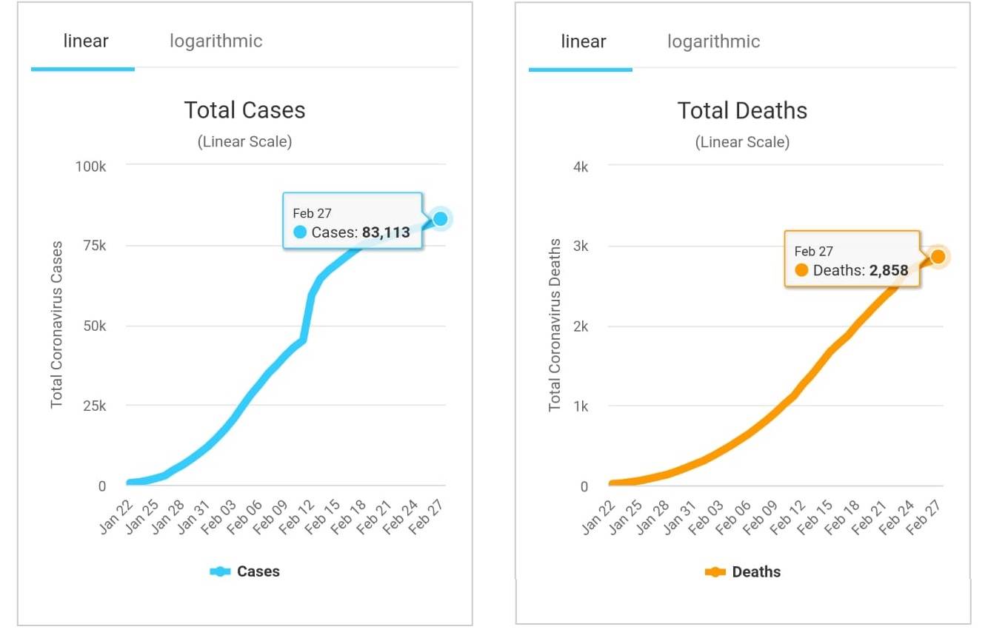
Task: Click the blue Cases legend marker icon
Action: pyautogui.click(x=220, y=571)
